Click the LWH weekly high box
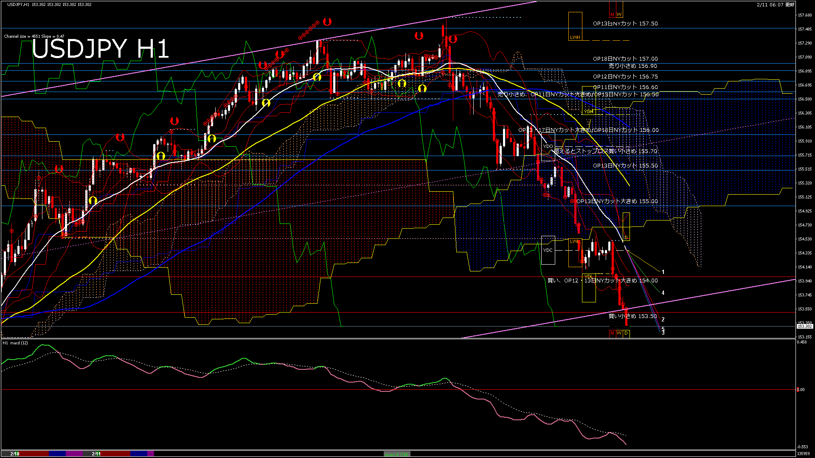This screenshot has height=458, width=815. click(x=575, y=26)
